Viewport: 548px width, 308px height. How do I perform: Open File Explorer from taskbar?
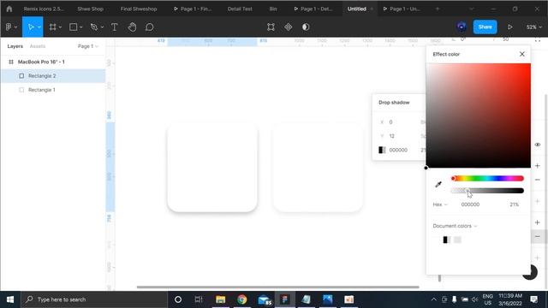coord(221,299)
